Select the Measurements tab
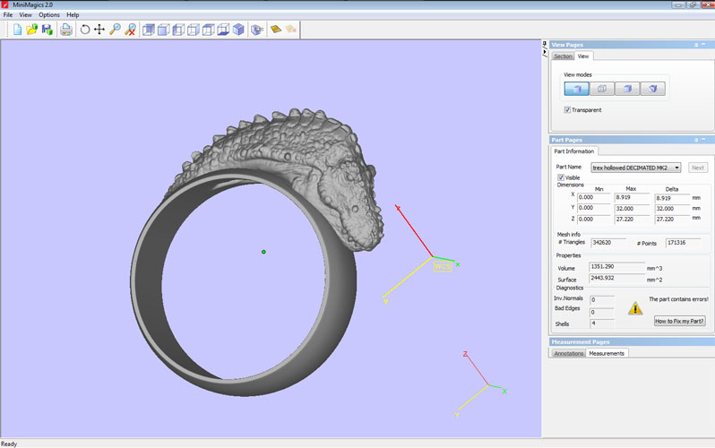Screen dimensions: 715x448 click(x=607, y=353)
